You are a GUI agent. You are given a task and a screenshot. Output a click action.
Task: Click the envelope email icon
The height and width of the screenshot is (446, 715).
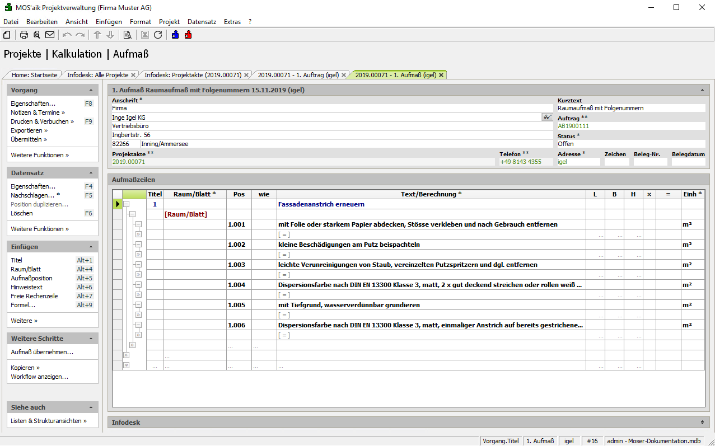[50, 35]
